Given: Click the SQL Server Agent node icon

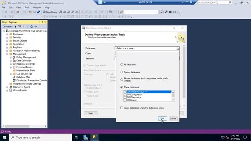Looking at the screenshot, I should pos(11,87).
